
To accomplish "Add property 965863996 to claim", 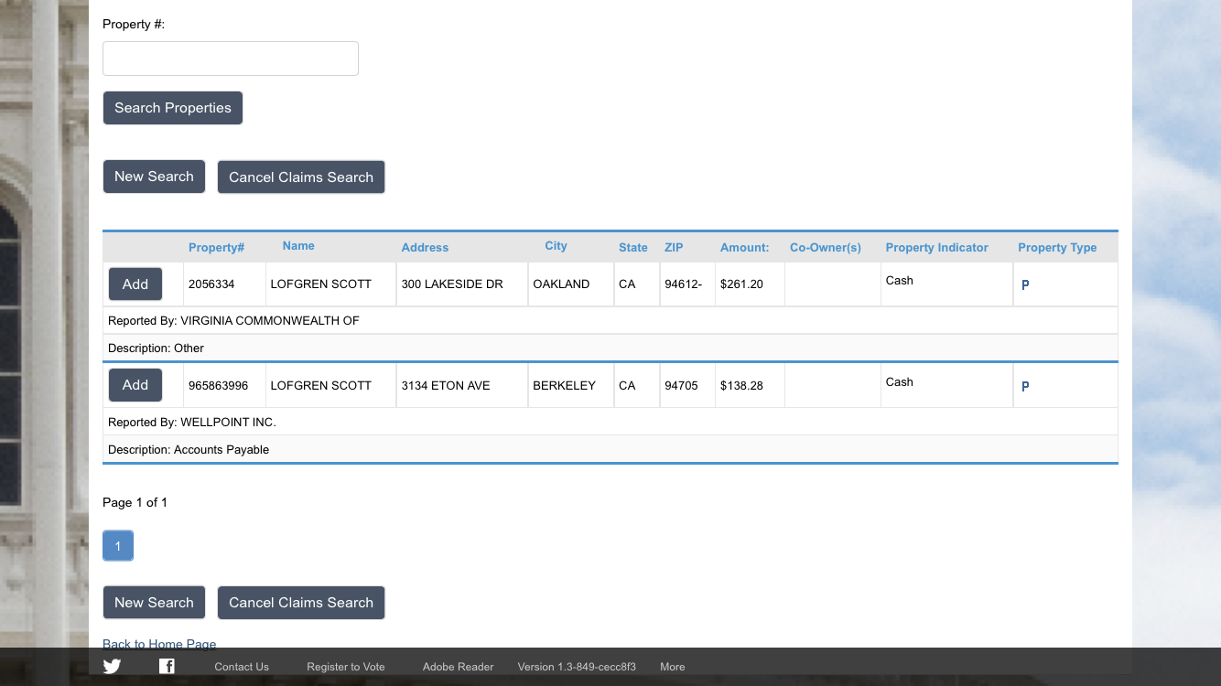I will pos(135,385).
